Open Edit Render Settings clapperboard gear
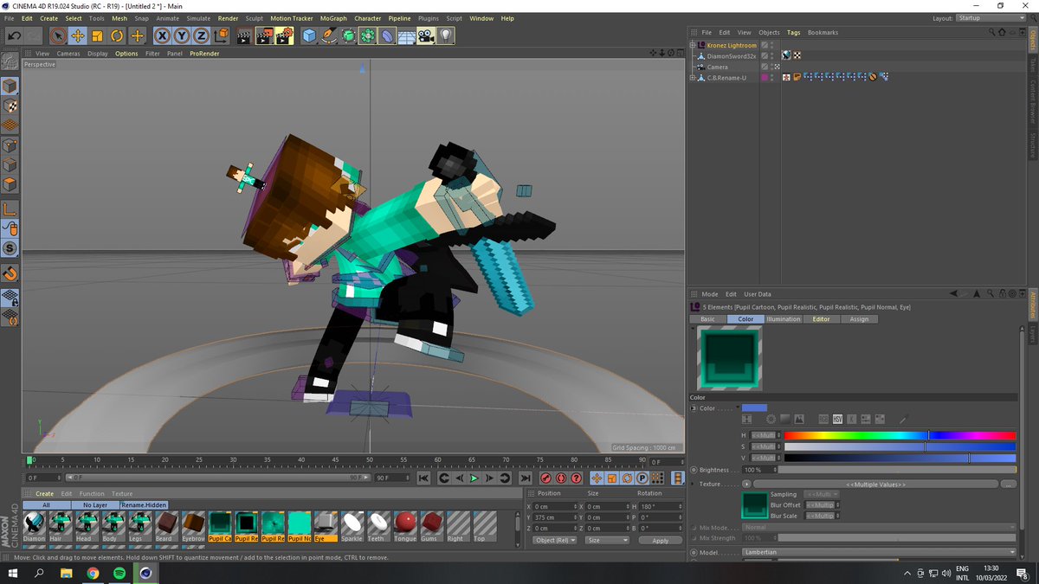Image resolution: width=1039 pixels, height=584 pixels. pyautogui.click(x=283, y=35)
